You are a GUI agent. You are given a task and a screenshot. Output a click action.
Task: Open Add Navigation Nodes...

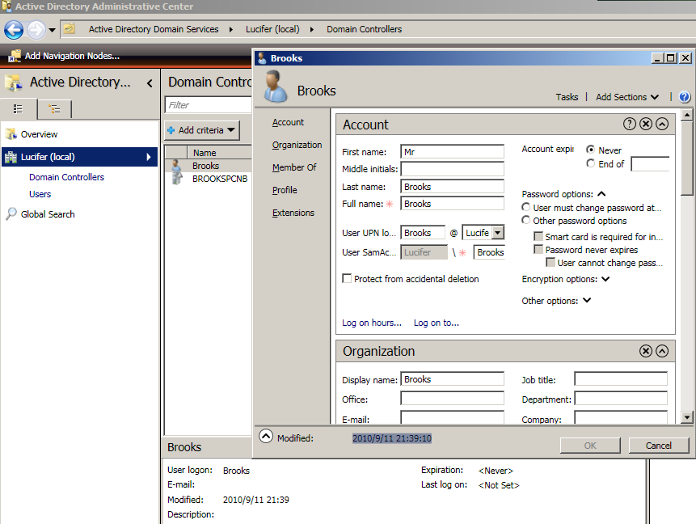click(x=72, y=56)
